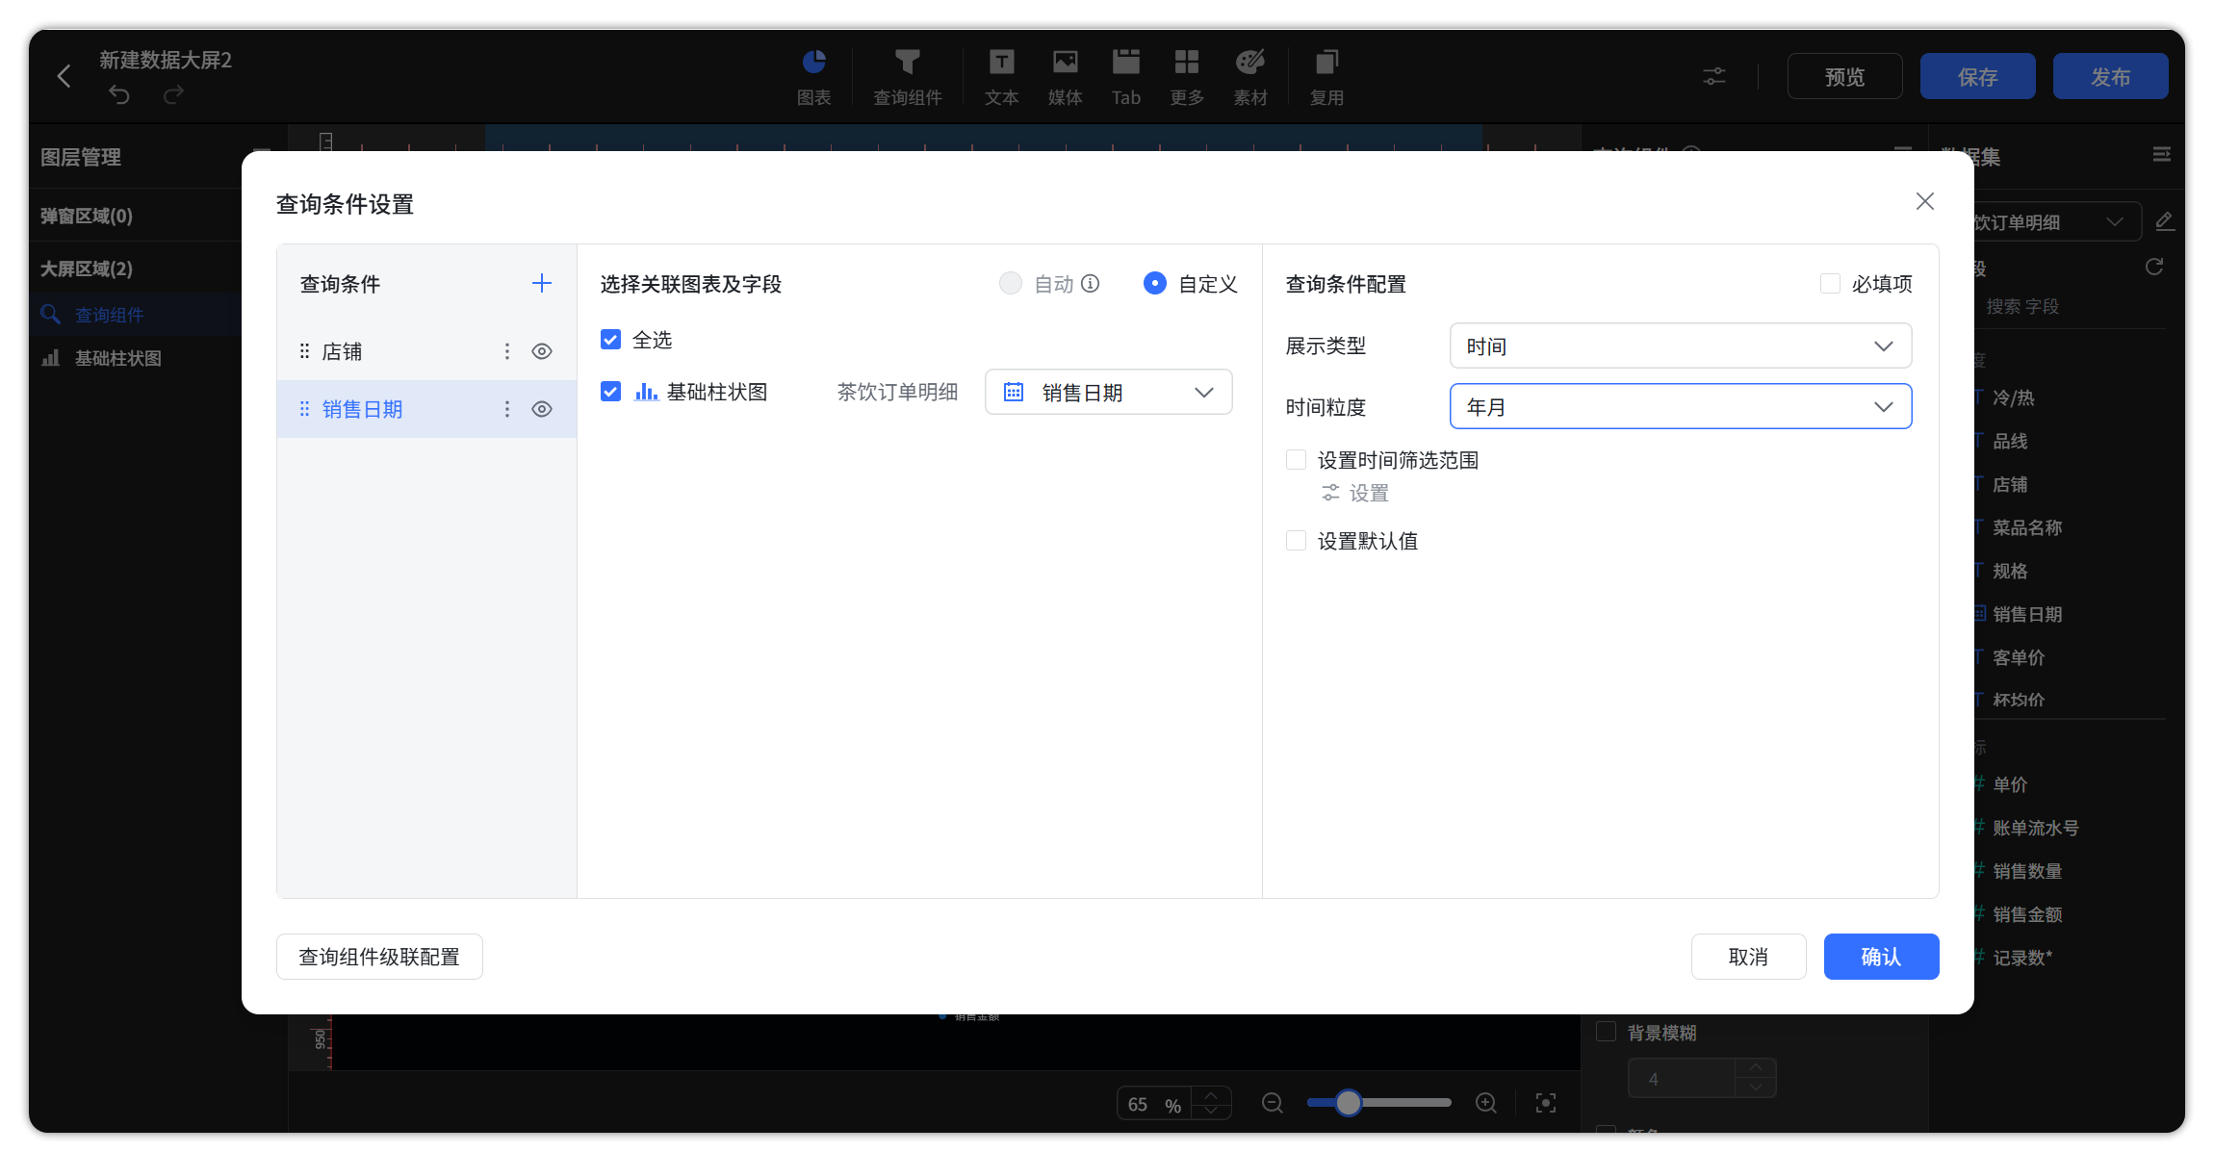
Task: Click the 取消 button
Action: tap(1748, 957)
